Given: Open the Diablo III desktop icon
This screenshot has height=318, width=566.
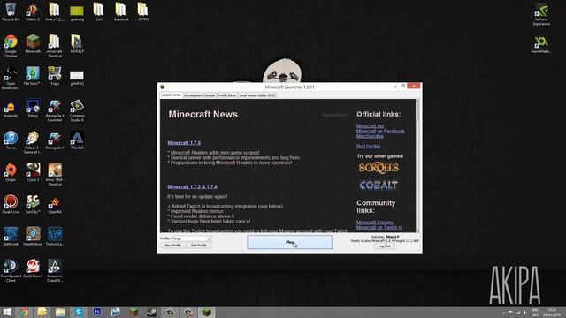Looking at the screenshot, I should (x=33, y=11).
